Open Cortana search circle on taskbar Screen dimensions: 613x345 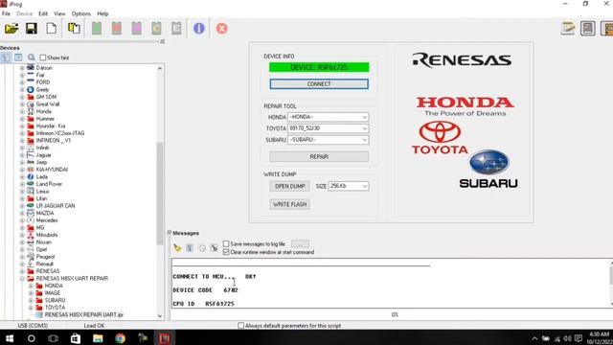pyautogui.click(x=32, y=338)
